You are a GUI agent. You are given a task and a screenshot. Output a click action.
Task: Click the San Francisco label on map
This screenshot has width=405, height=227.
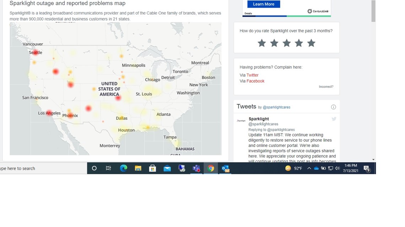coord(35,97)
